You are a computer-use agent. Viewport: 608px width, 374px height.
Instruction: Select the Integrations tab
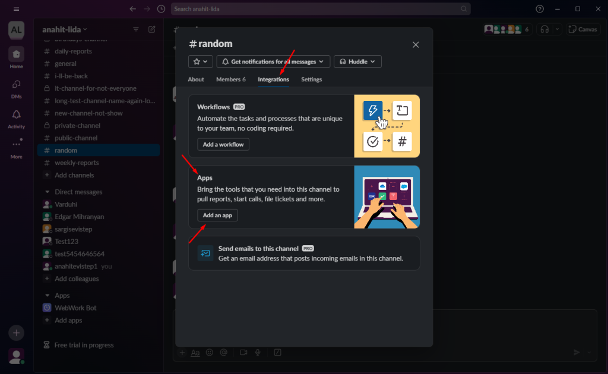pos(273,80)
